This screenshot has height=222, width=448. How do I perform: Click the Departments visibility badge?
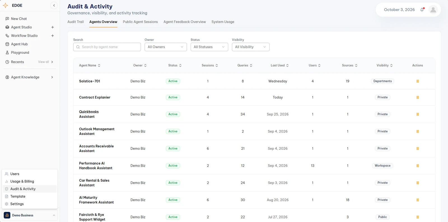tap(382, 81)
